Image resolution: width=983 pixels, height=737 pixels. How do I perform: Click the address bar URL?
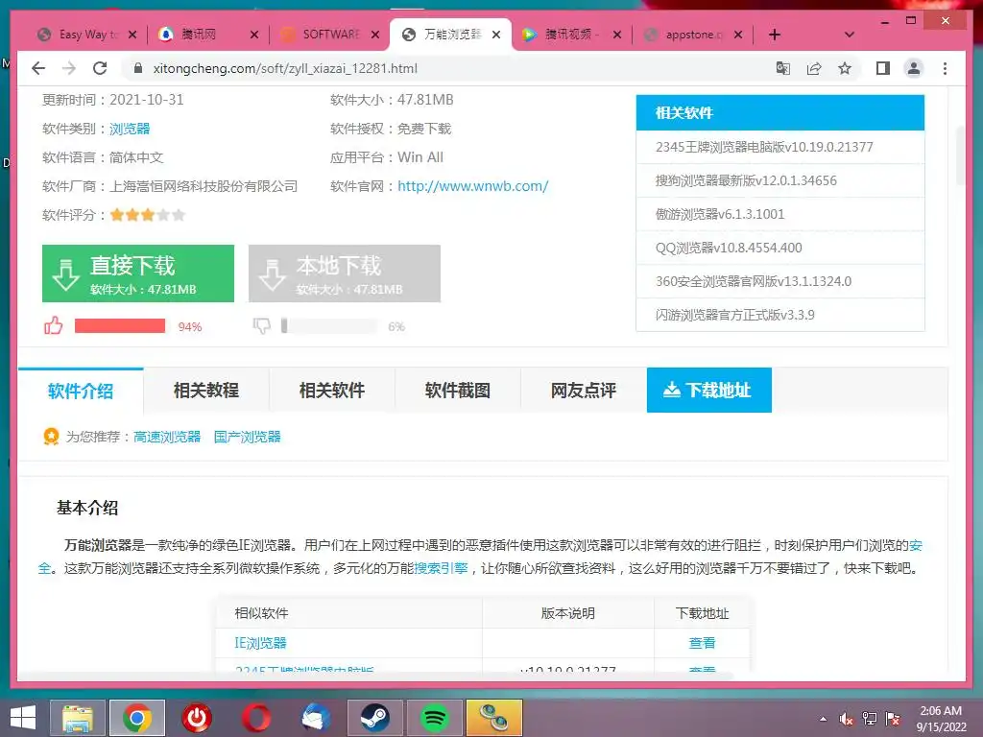[285, 68]
